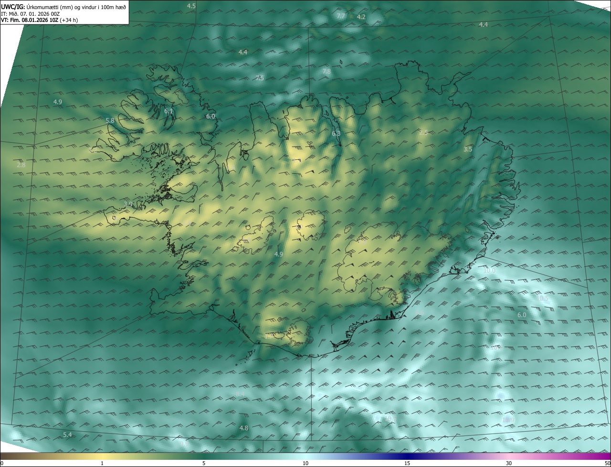Click the '10.9' value in the southeast
The width and height of the screenshot is (611, 467).
click(508, 420)
